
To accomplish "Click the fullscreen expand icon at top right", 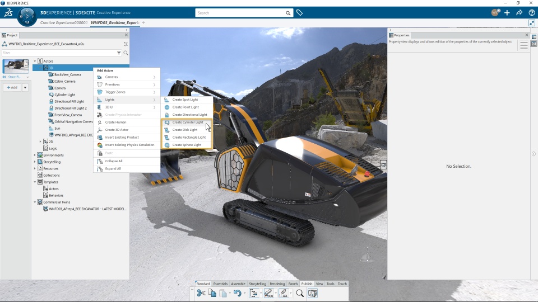I will pyautogui.click(x=532, y=23).
